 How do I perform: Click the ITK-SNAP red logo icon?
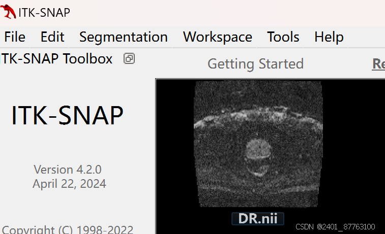[8, 12]
